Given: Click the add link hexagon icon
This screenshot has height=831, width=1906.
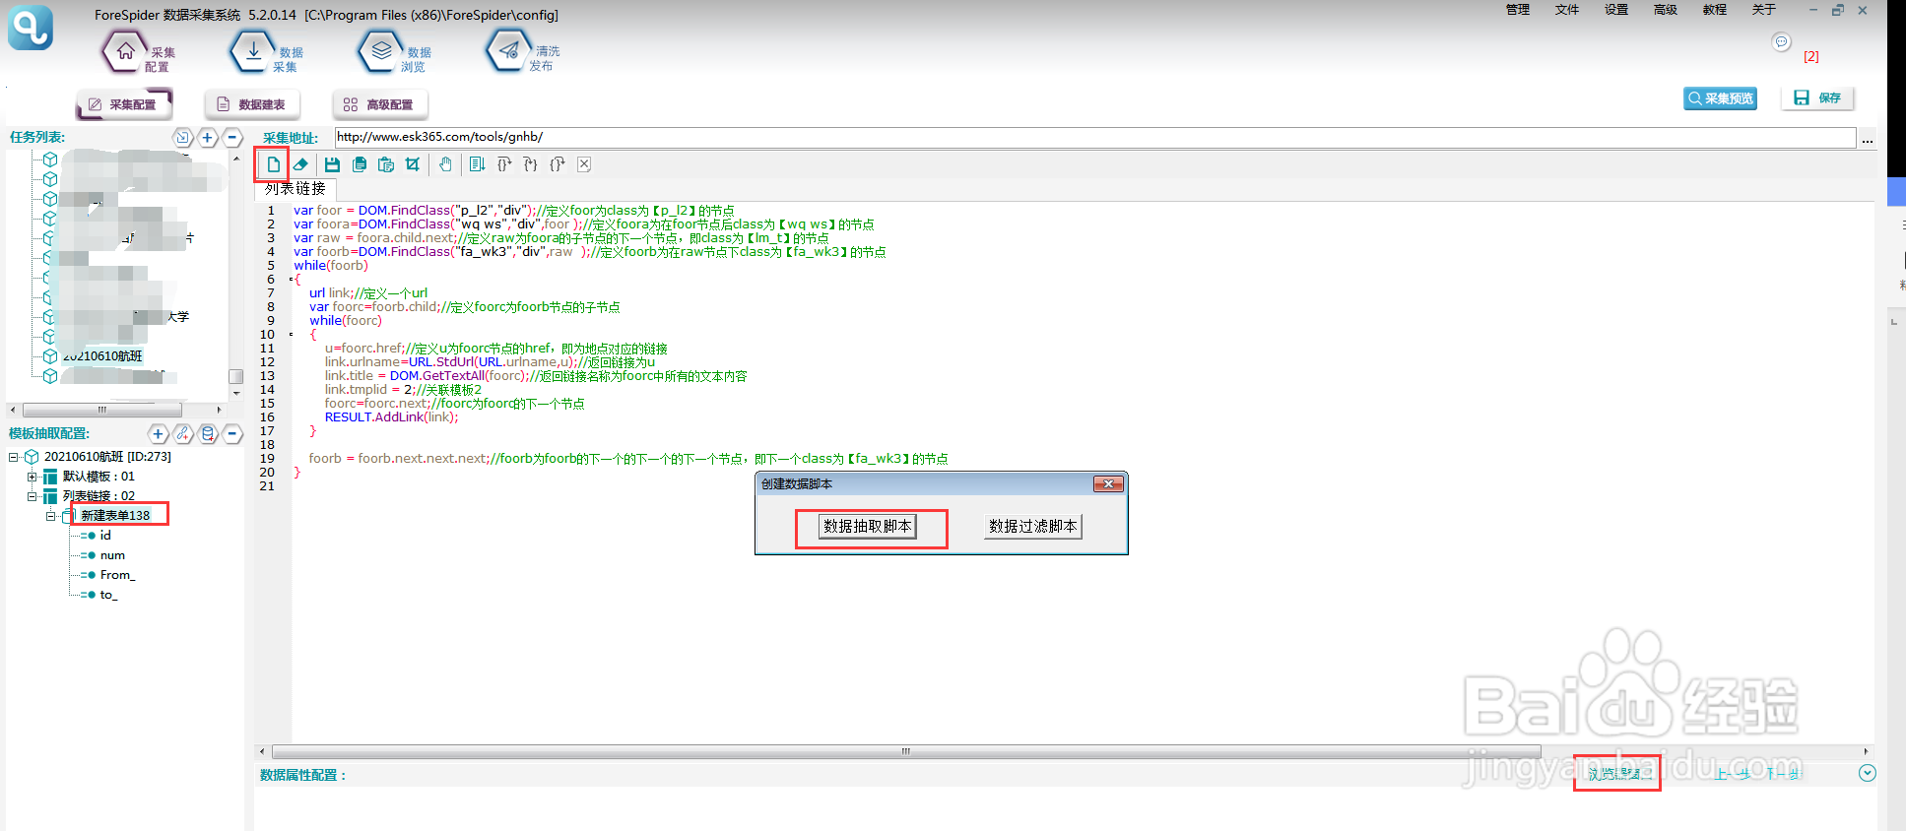Looking at the screenshot, I should pos(183,433).
